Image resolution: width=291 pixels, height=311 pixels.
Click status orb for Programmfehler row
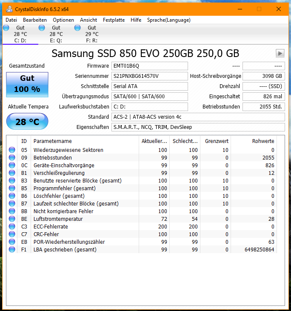(12, 188)
